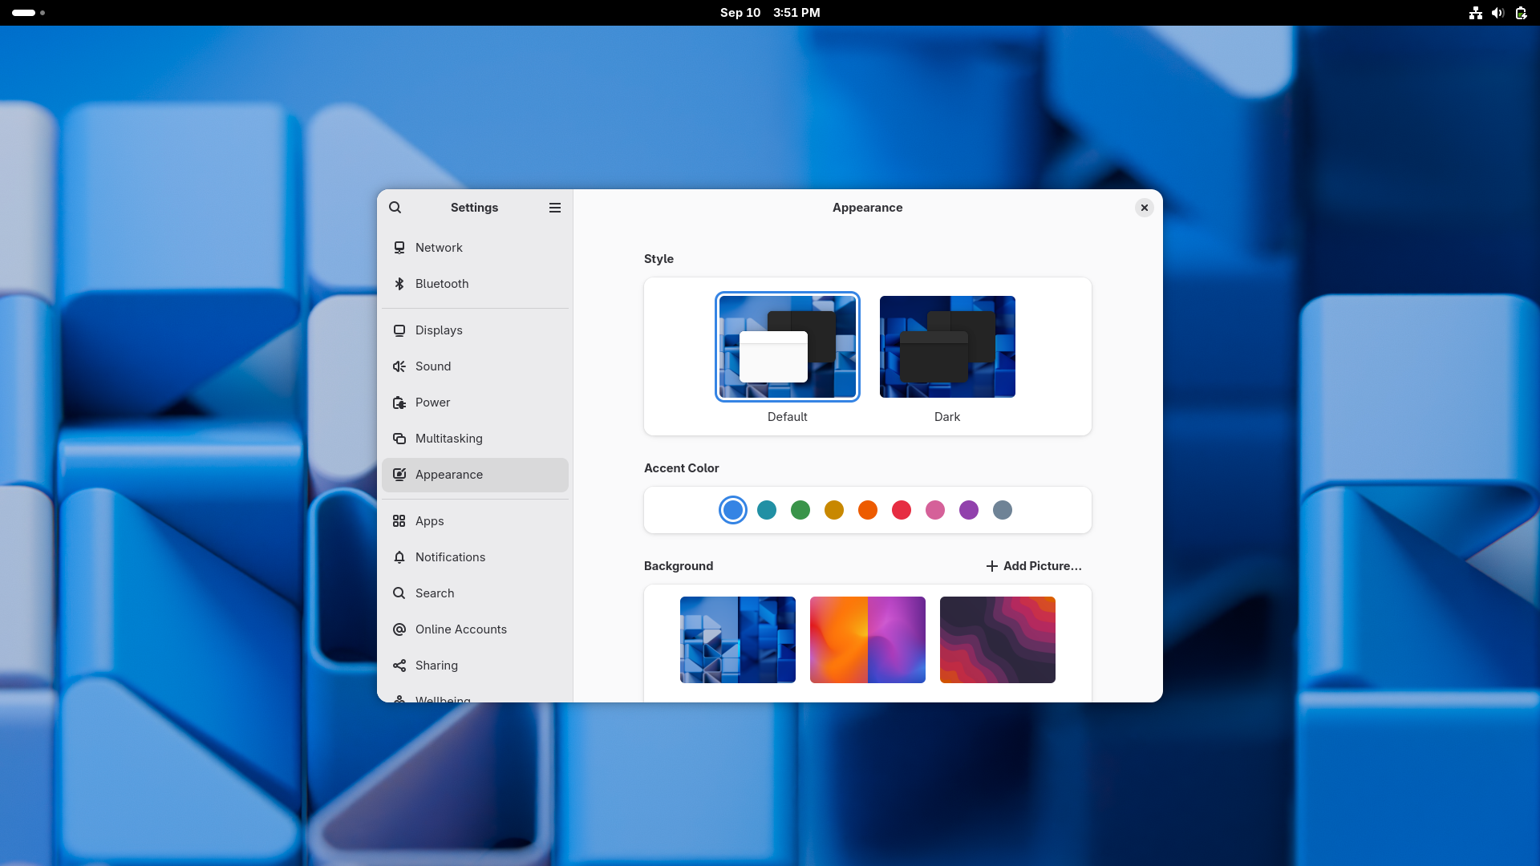Click the Apps grid icon in sidebar
Image resolution: width=1540 pixels, height=866 pixels.
399,521
